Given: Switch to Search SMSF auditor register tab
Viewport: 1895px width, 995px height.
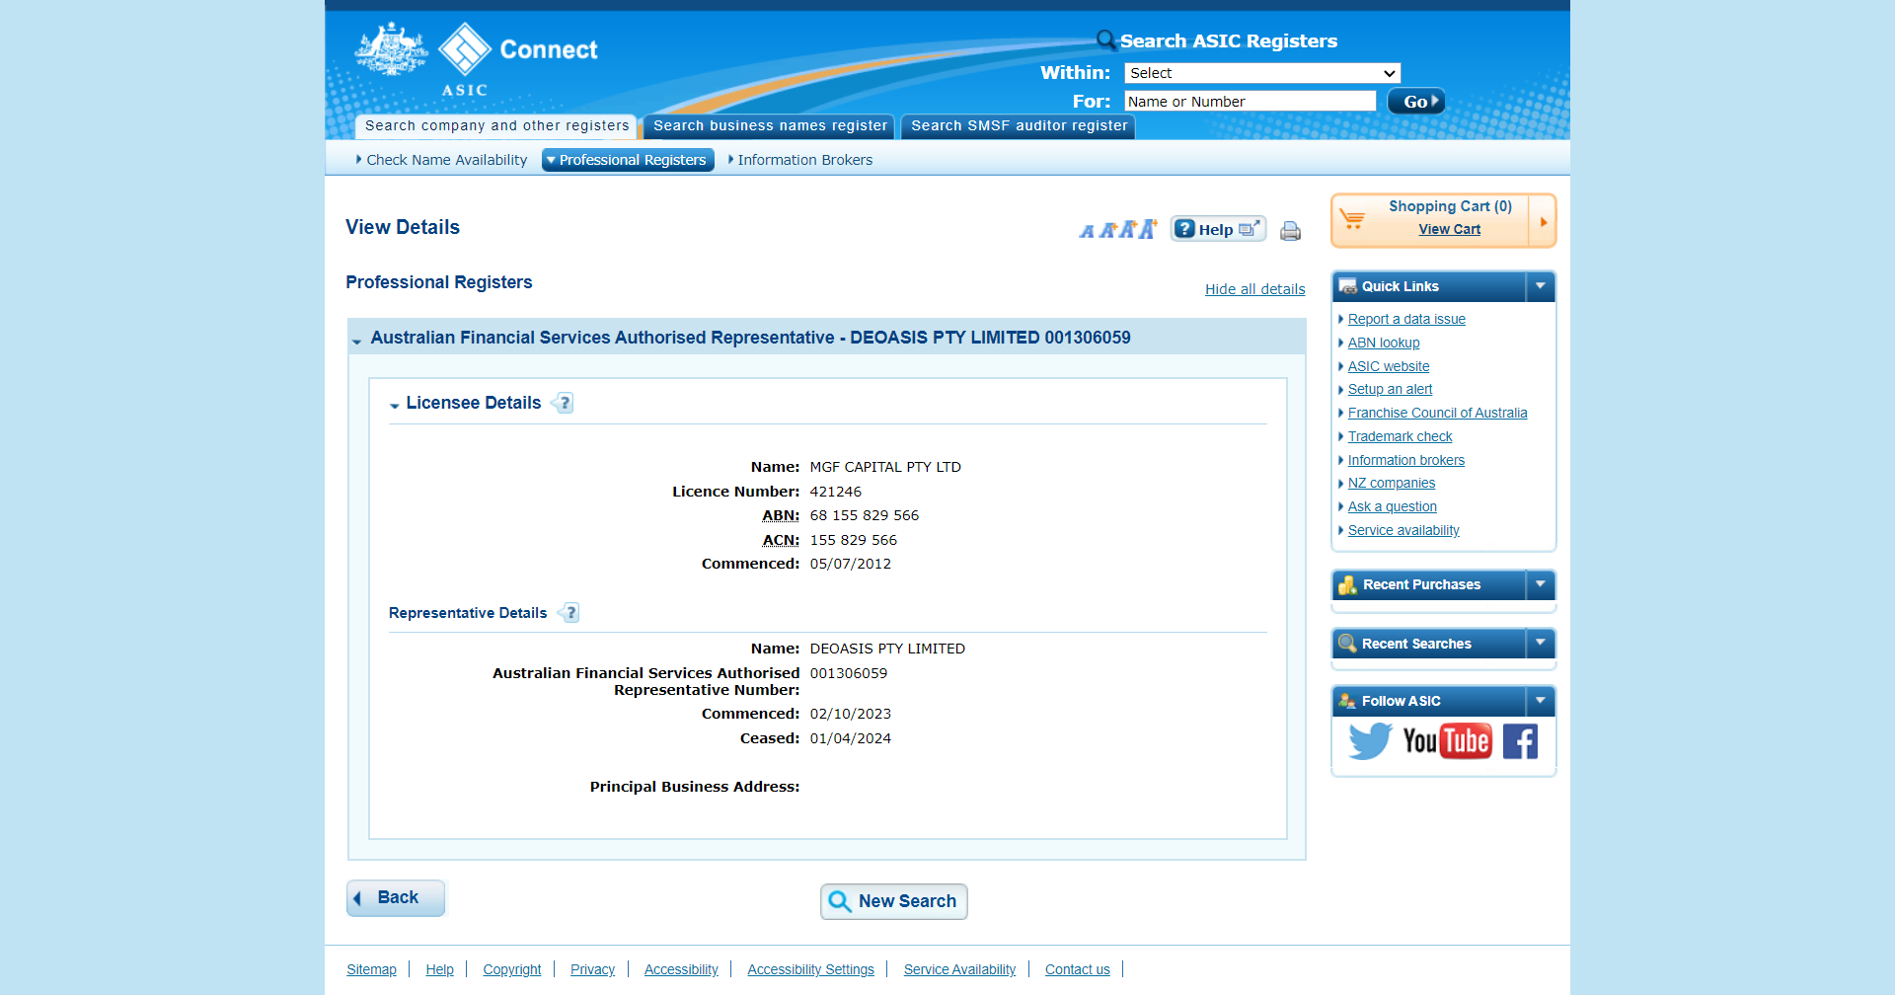Looking at the screenshot, I should [1019, 126].
